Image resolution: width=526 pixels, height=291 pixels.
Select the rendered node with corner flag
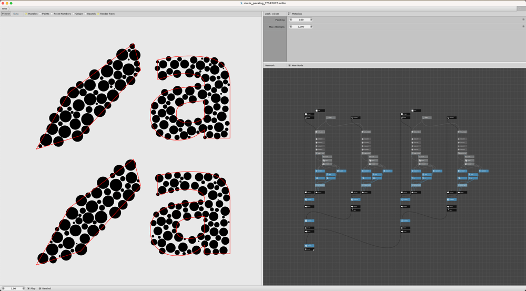(x=309, y=249)
